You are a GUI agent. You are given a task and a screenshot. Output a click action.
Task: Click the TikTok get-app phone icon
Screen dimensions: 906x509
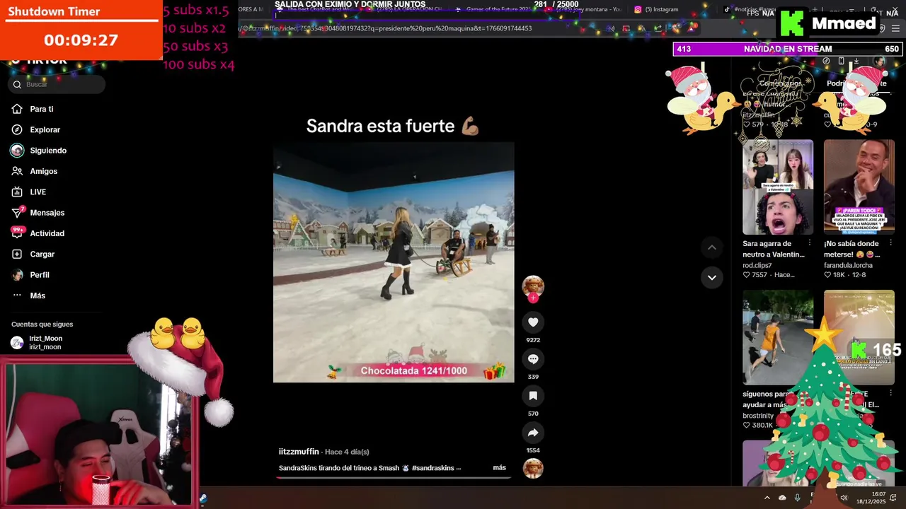click(841, 62)
